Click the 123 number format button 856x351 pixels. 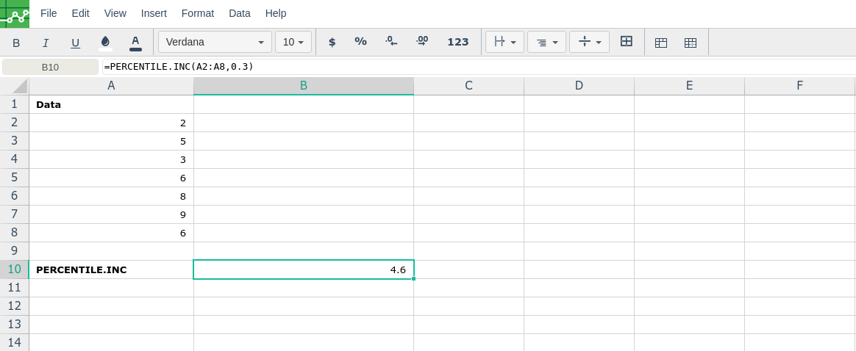[457, 42]
